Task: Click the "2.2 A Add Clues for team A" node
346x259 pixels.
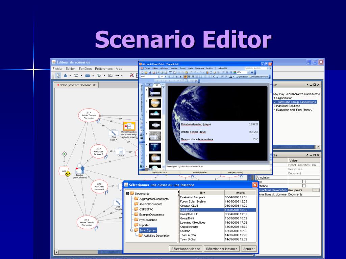Action: [x=98, y=151]
